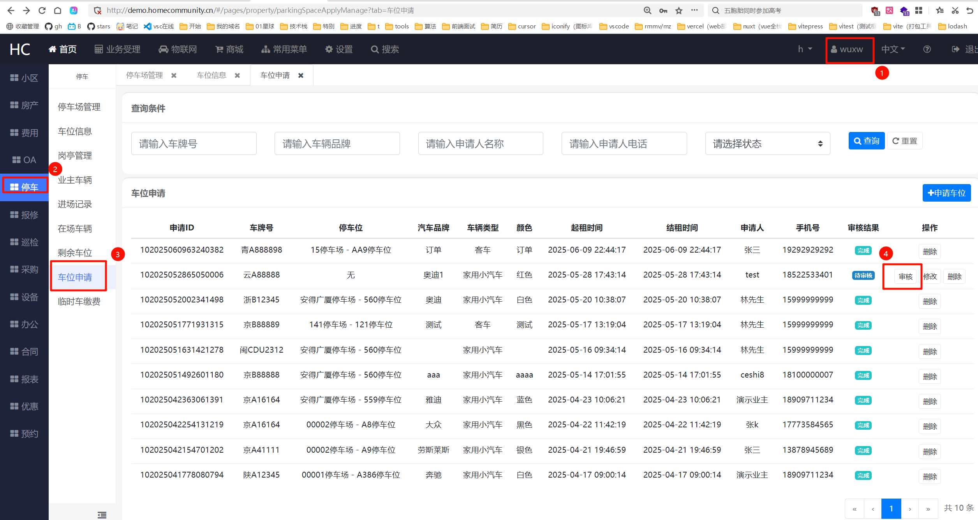Select page 1 in pagination
Image resolution: width=978 pixels, height=520 pixels.
891,509
